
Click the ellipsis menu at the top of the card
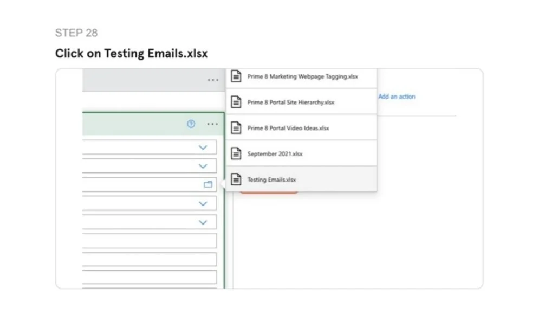click(x=213, y=79)
